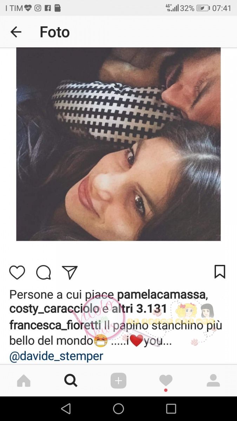Tap the battery indicator in status bar

click(203, 8)
